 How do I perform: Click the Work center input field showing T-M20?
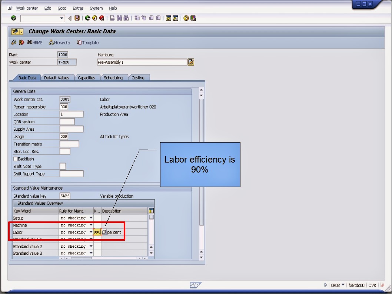68,62
